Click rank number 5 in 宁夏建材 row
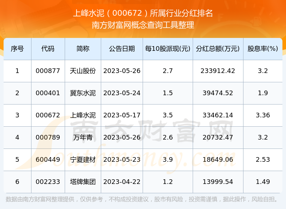Screen dimensions: 286x209 point(17,160)
